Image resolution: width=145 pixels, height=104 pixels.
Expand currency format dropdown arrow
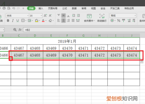tap(115, 21)
